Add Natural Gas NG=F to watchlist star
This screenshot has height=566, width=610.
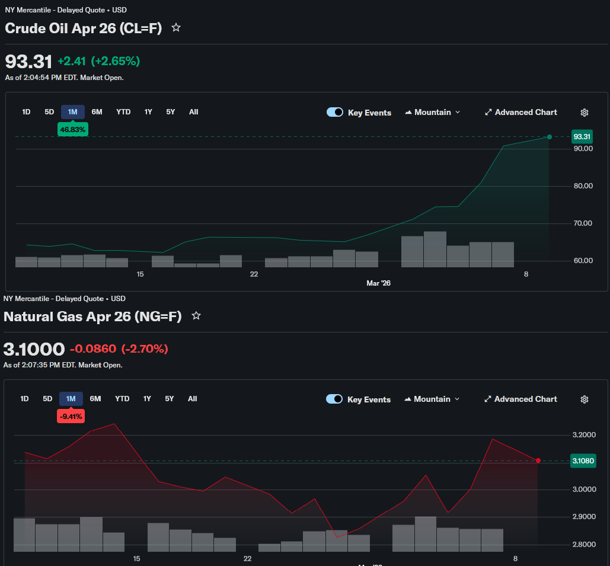point(196,316)
